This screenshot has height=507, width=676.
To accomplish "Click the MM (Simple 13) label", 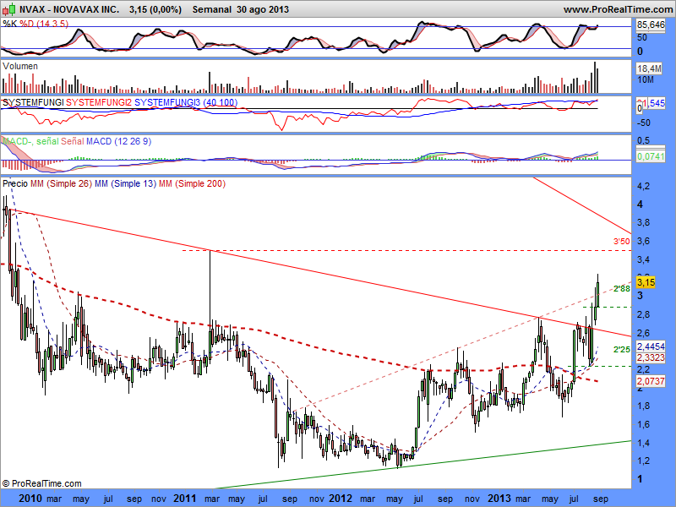I will [x=125, y=183].
